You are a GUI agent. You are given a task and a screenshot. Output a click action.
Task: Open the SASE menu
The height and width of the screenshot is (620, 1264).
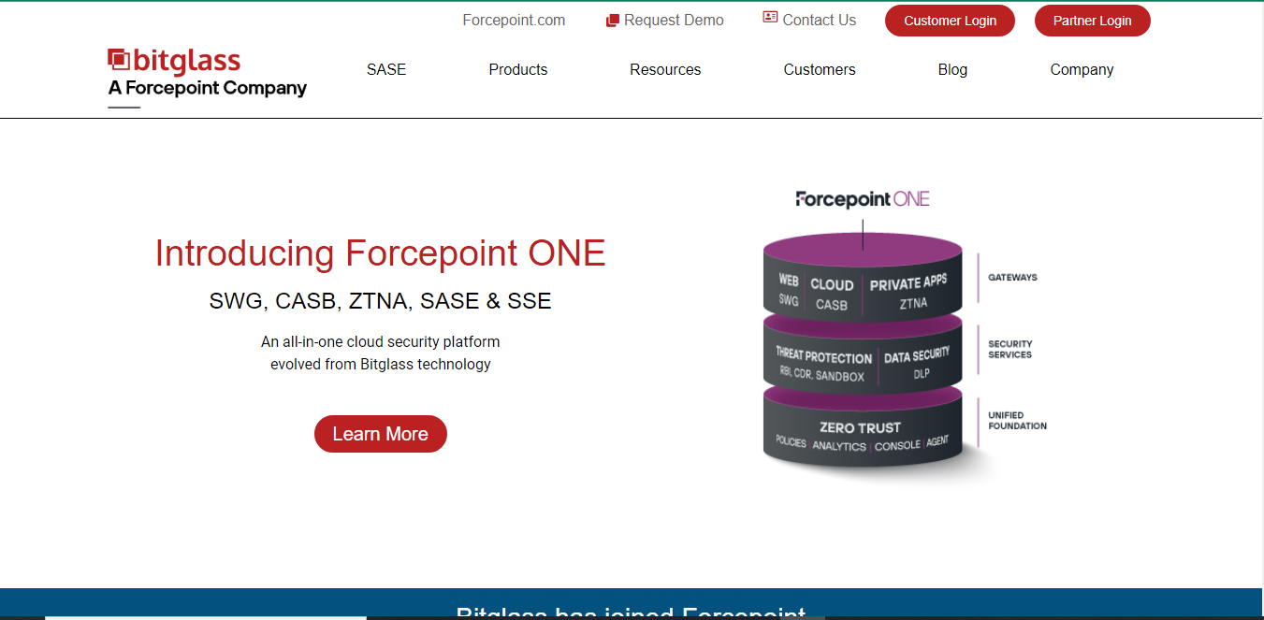[x=386, y=69]
